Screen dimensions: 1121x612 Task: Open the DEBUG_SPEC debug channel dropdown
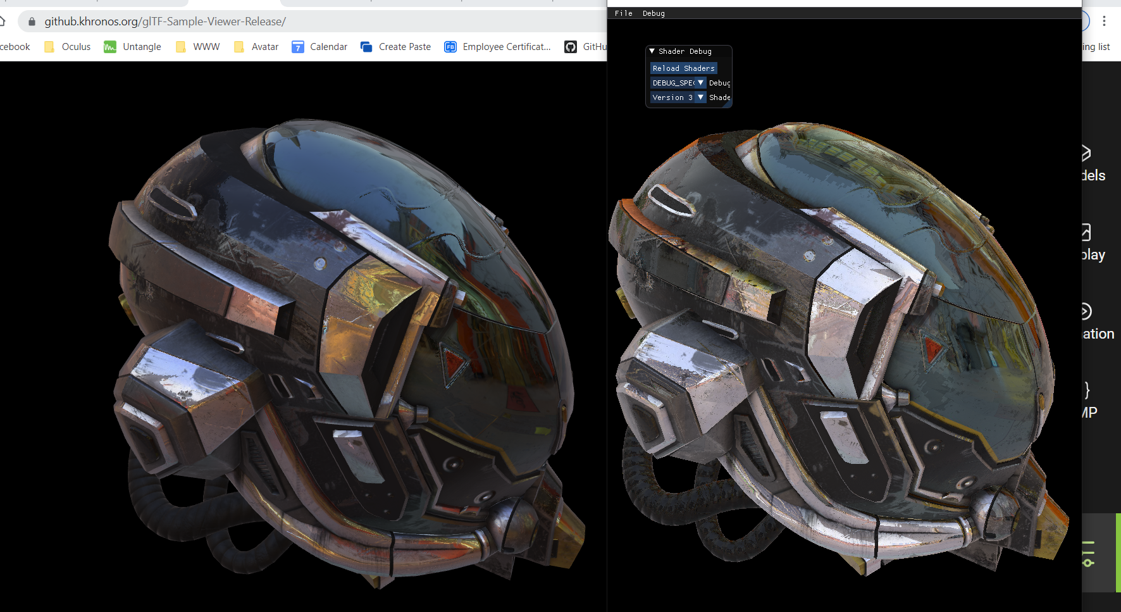click(700, 82)
